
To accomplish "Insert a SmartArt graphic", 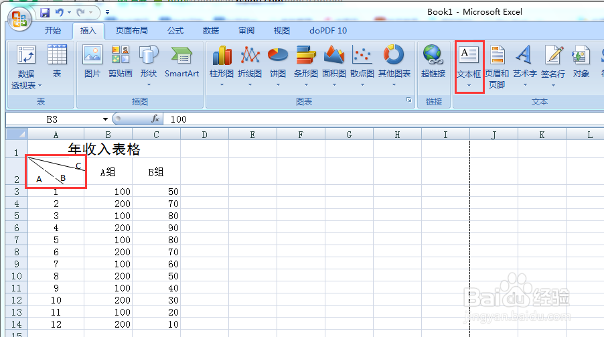I will pyautogui.click(x=182, y=62).
